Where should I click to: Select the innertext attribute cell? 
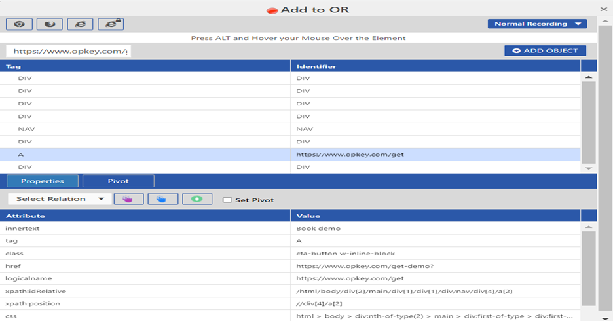point(145,229)
